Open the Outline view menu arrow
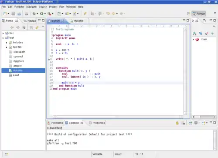This screenshot has height=158, width=218. click(214, 27)
